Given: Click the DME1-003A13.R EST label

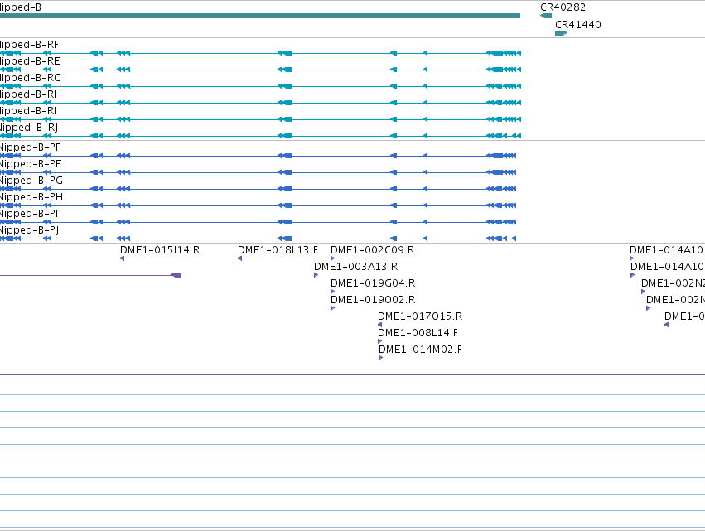Looking at the screenshot, I should click(355, 267).
